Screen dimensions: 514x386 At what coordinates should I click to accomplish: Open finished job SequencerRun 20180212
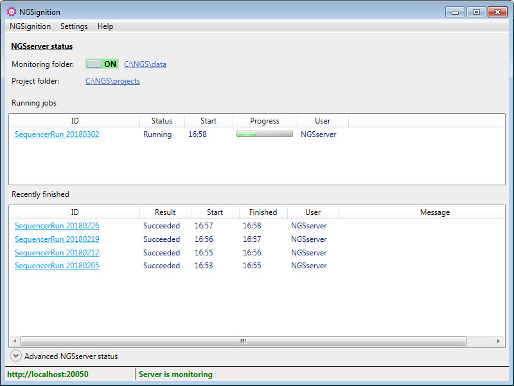click(57, 253)
